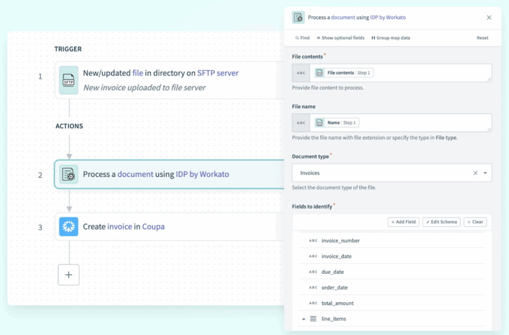Click Find in the panel toolbar
509x335 pixels.
pos(302,38)
